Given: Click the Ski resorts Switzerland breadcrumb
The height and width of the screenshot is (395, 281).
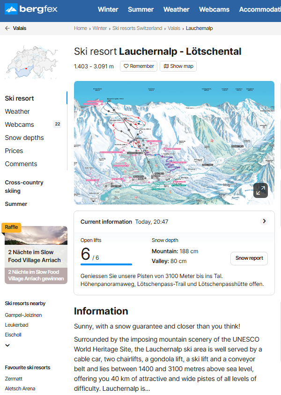Looking at the screenshot, I should [x=137, y=28].
